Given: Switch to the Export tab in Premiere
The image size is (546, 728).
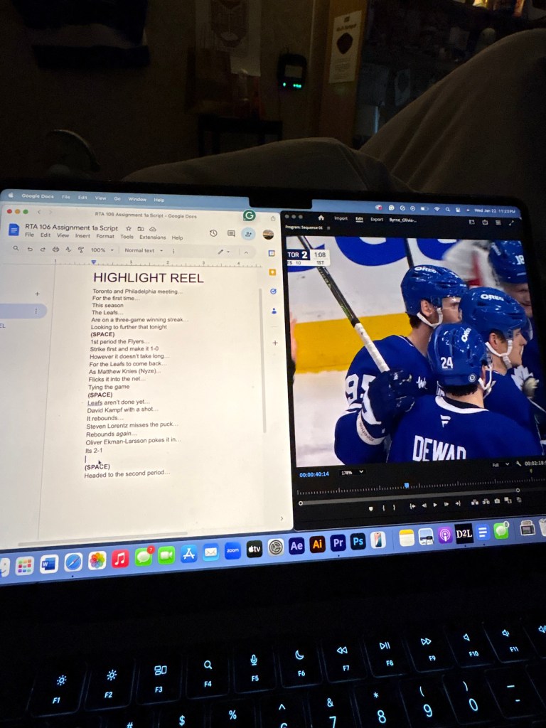Looking at the screenshot, I should [x=376, y=219].
